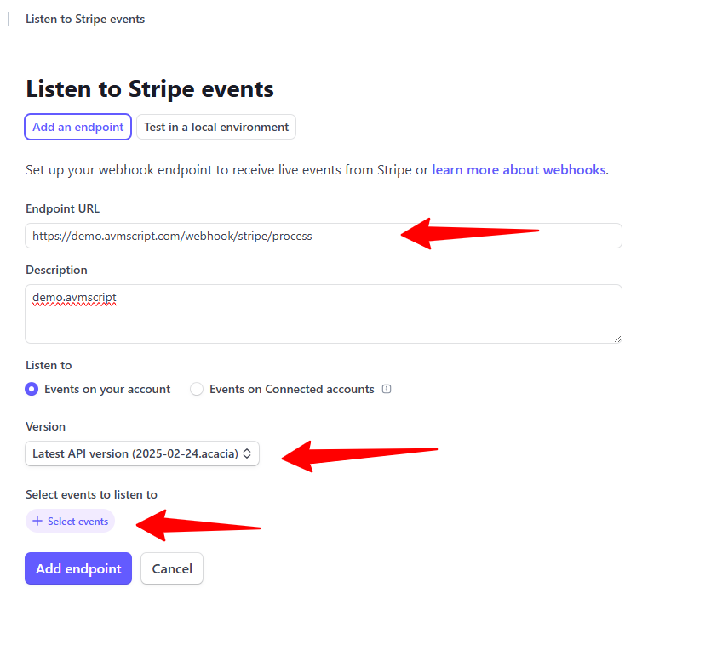Viewport: 711px width, 656px height.
Task: Grab the Description box resize handle
Action: pyautogui.click(x=617, y=339)
